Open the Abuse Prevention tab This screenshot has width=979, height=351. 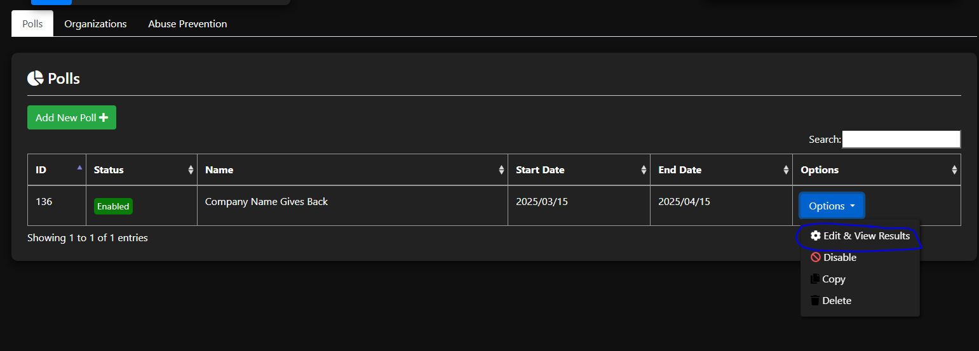point(187,24)
